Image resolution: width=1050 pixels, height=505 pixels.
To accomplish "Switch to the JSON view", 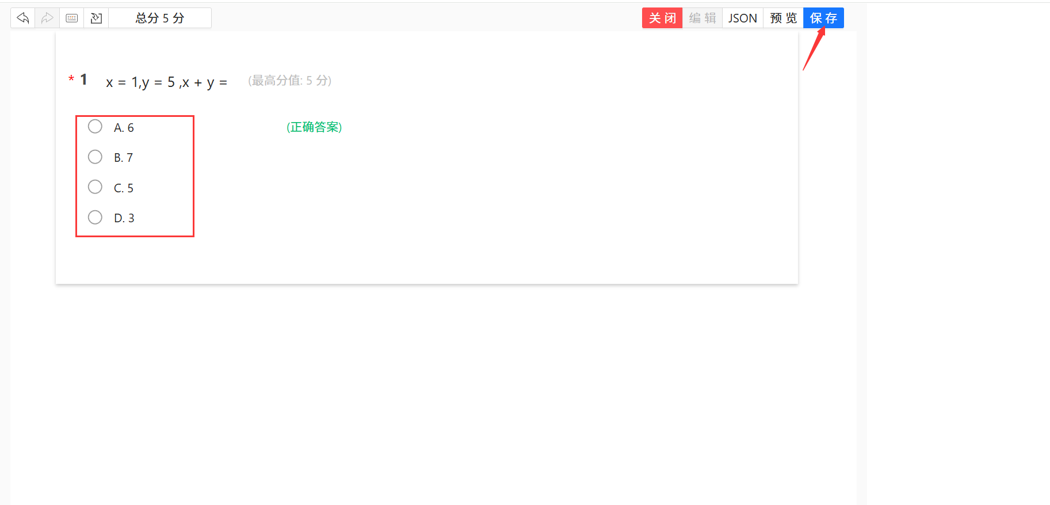I will pyautogui.click(x=743, y=18).
